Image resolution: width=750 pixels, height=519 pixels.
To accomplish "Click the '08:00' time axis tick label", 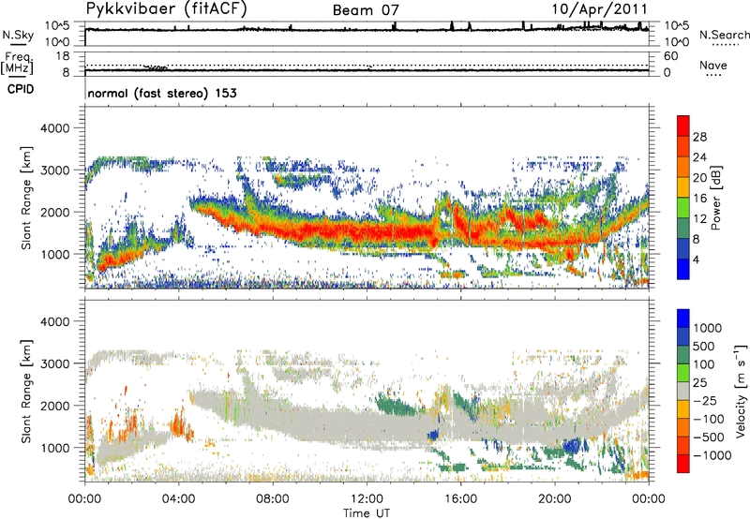I will click(273, 499).
